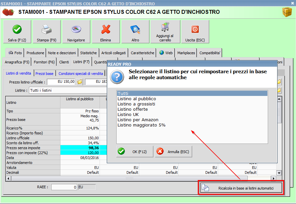The image size is (296, 204).
Task: Switch to the Clienti tab
Action: (x=64, y=62)
